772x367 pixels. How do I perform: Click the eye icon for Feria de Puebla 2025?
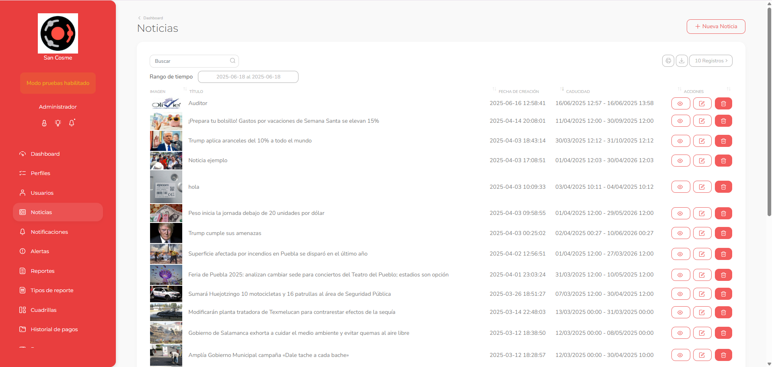[680, 275]
